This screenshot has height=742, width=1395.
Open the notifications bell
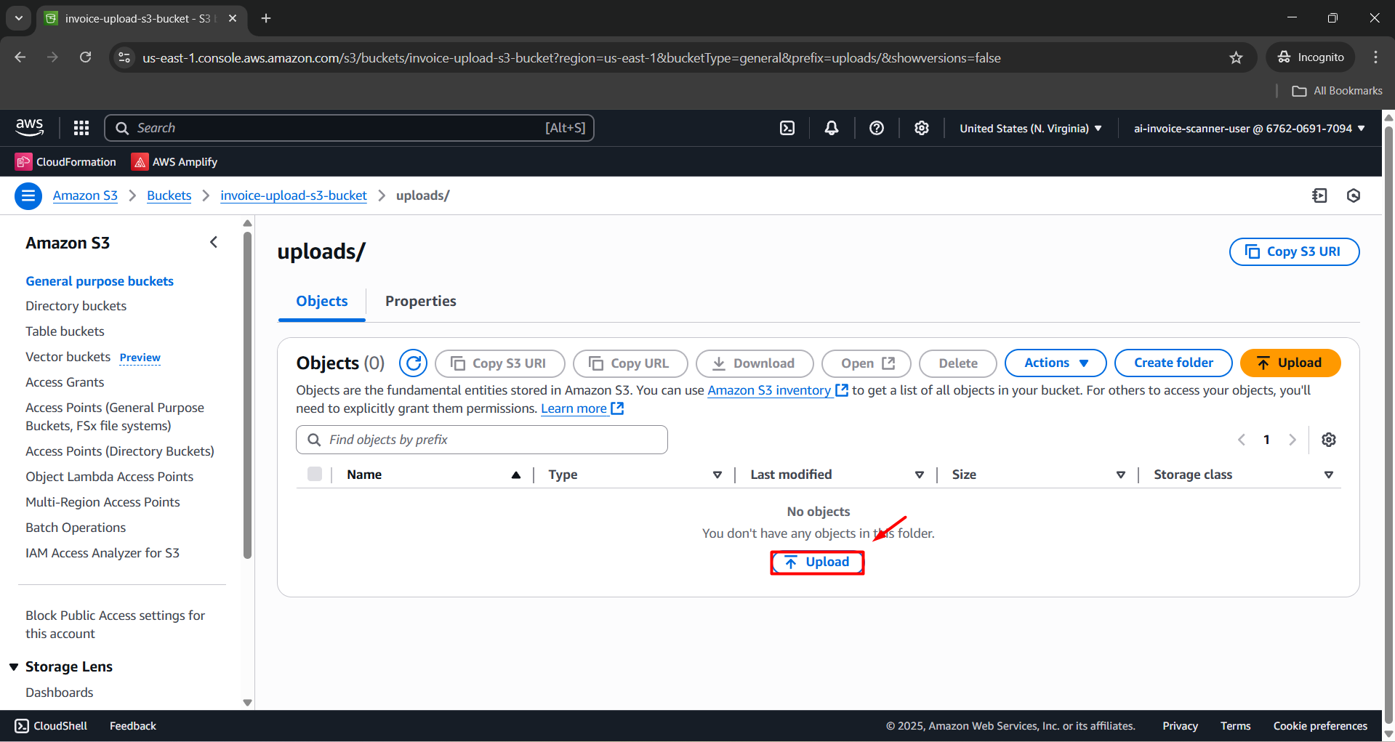832,128
